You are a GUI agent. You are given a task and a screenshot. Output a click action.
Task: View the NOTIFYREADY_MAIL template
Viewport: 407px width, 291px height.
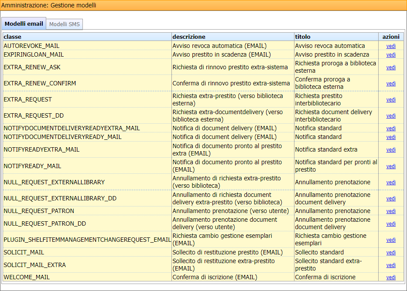(x=390, y=166)
